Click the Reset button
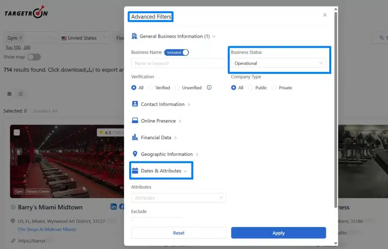The image size is (388, 249). click(178, 233)
